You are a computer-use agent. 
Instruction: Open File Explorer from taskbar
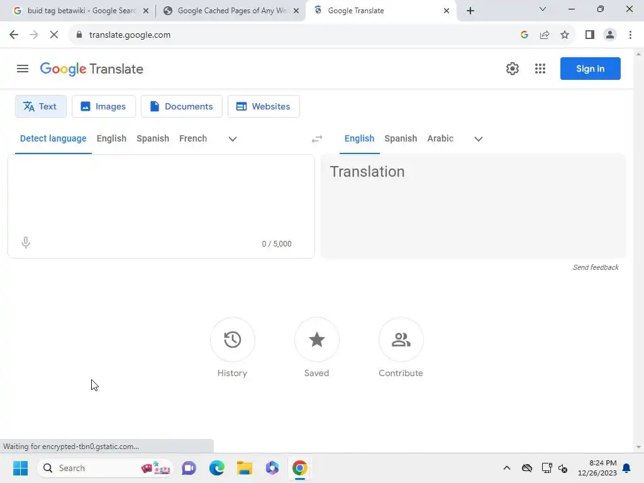pyautogui.click(x=245, y=468)
